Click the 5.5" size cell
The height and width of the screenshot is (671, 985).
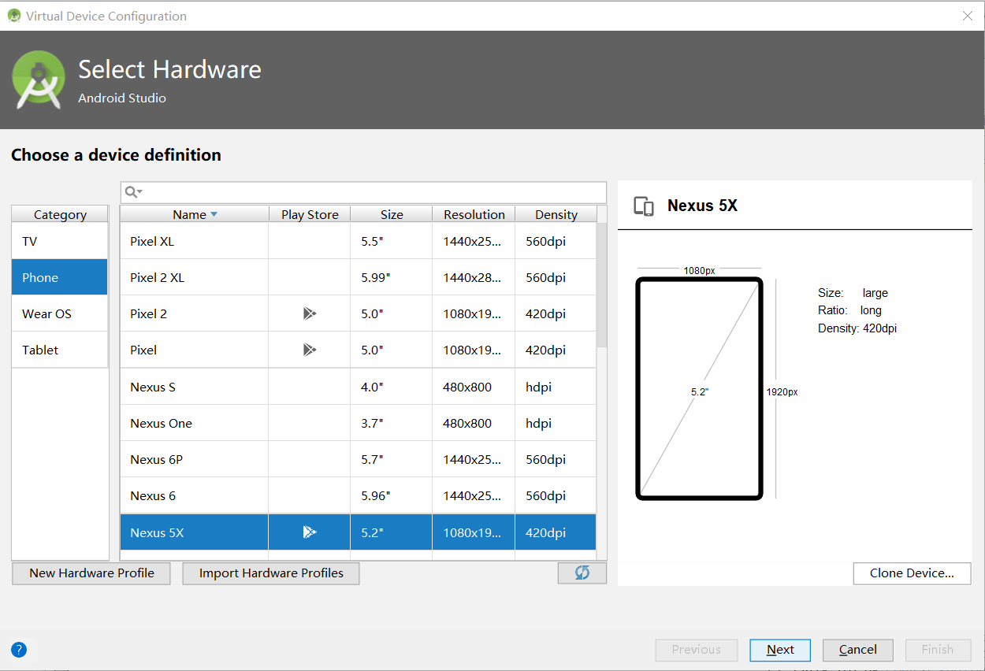[x=392, y=241]
